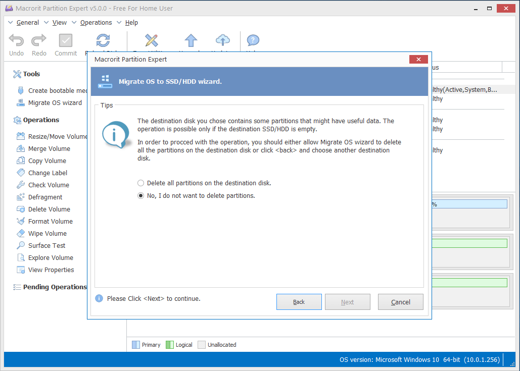This screenshot has width=520, height=371.
Task: Click the Format Volume icon
Action: tap(21, 221)
